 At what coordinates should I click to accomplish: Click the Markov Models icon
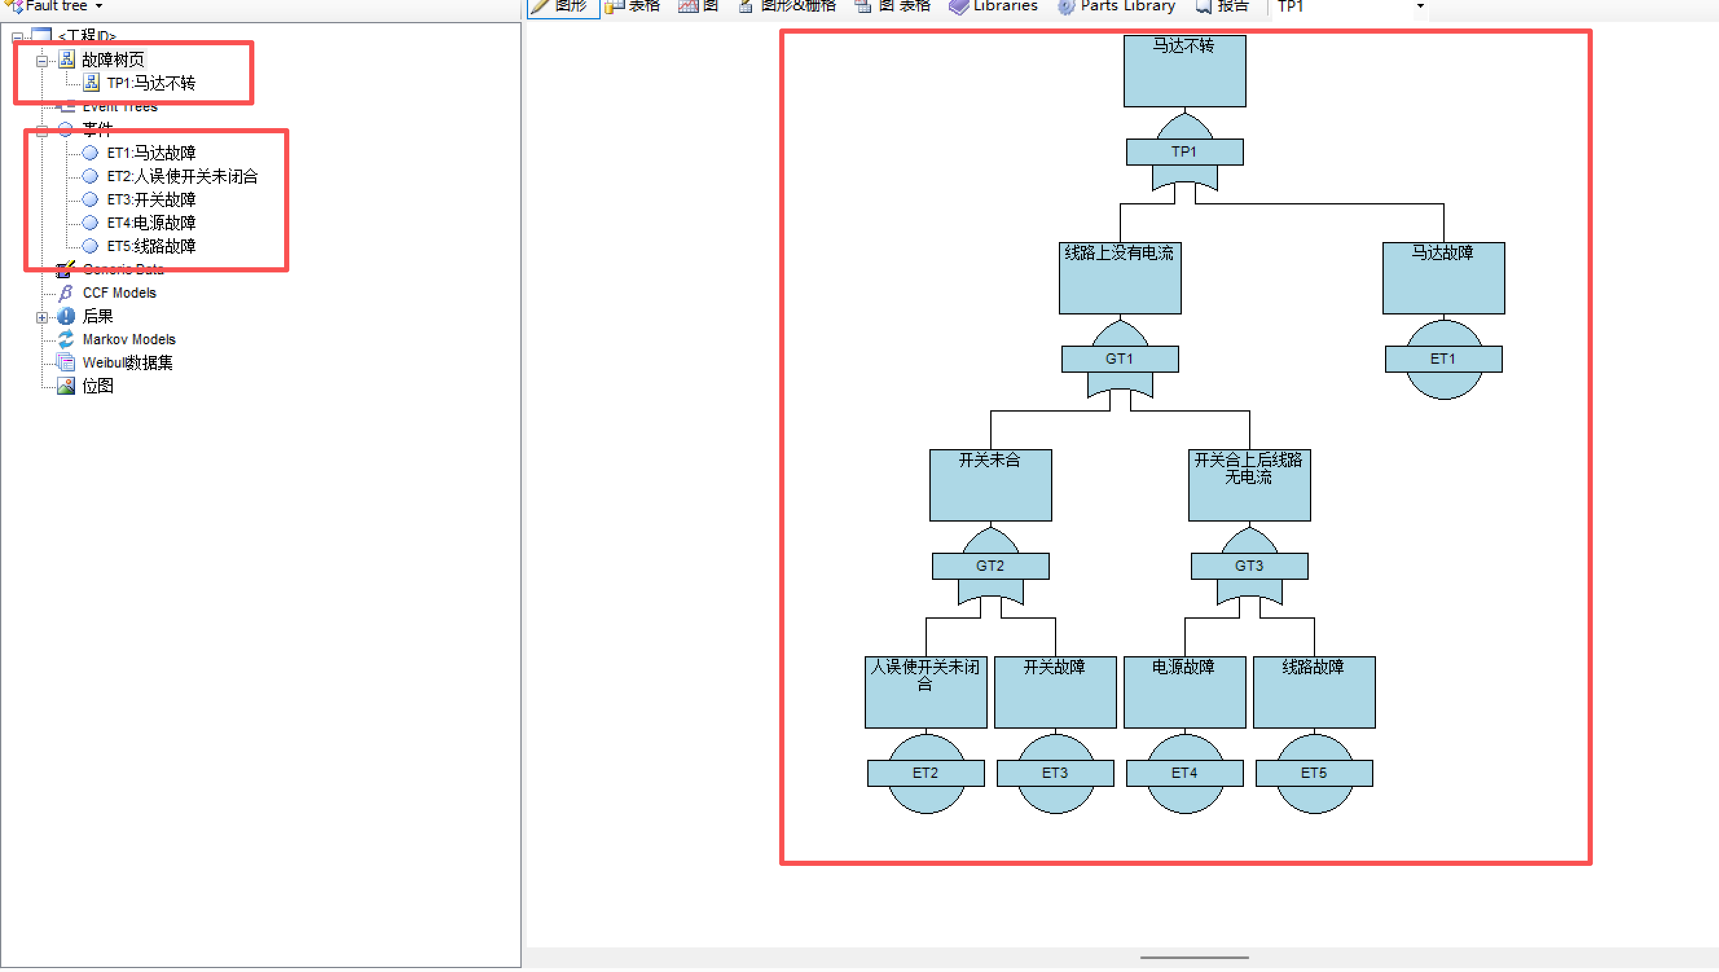[65, 340]
